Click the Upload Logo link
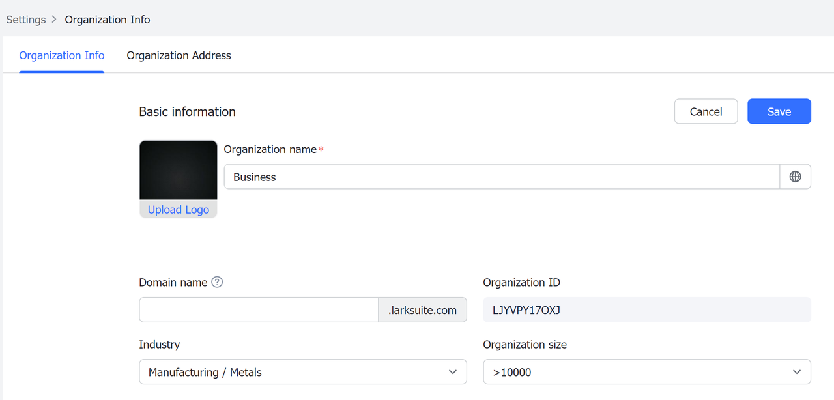 pyautogui.click(x=178, y=210)
